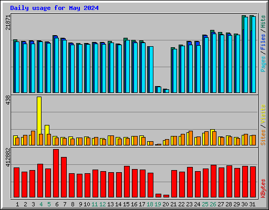Image resolution: width=269 pixels, height=210 pixels.
Task: Click the cyan pages bar for day 1
Action: pos(17,67)
